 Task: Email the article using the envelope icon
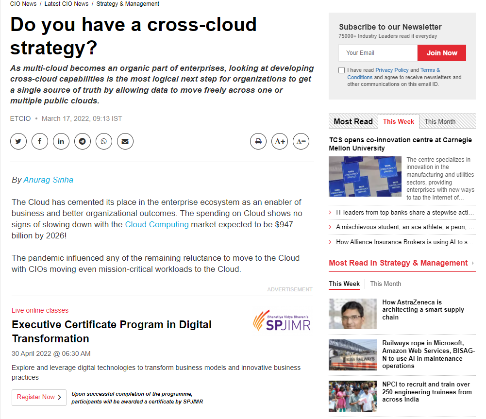[x=125, y=141]
